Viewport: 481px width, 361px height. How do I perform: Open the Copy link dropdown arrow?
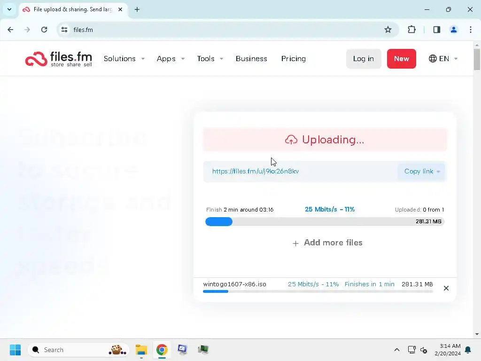[438, 172]
